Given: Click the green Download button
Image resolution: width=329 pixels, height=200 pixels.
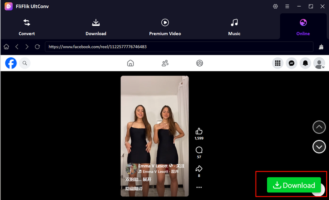Looking at the screenshot, I should tap(294, 185).
